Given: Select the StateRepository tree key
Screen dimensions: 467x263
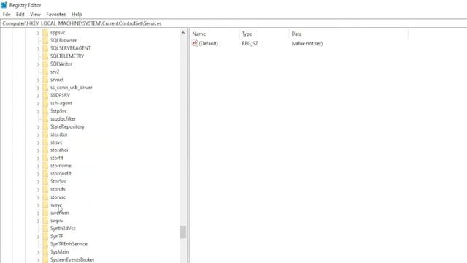Looking at the screenshot, I should click(x=67, y=126).
